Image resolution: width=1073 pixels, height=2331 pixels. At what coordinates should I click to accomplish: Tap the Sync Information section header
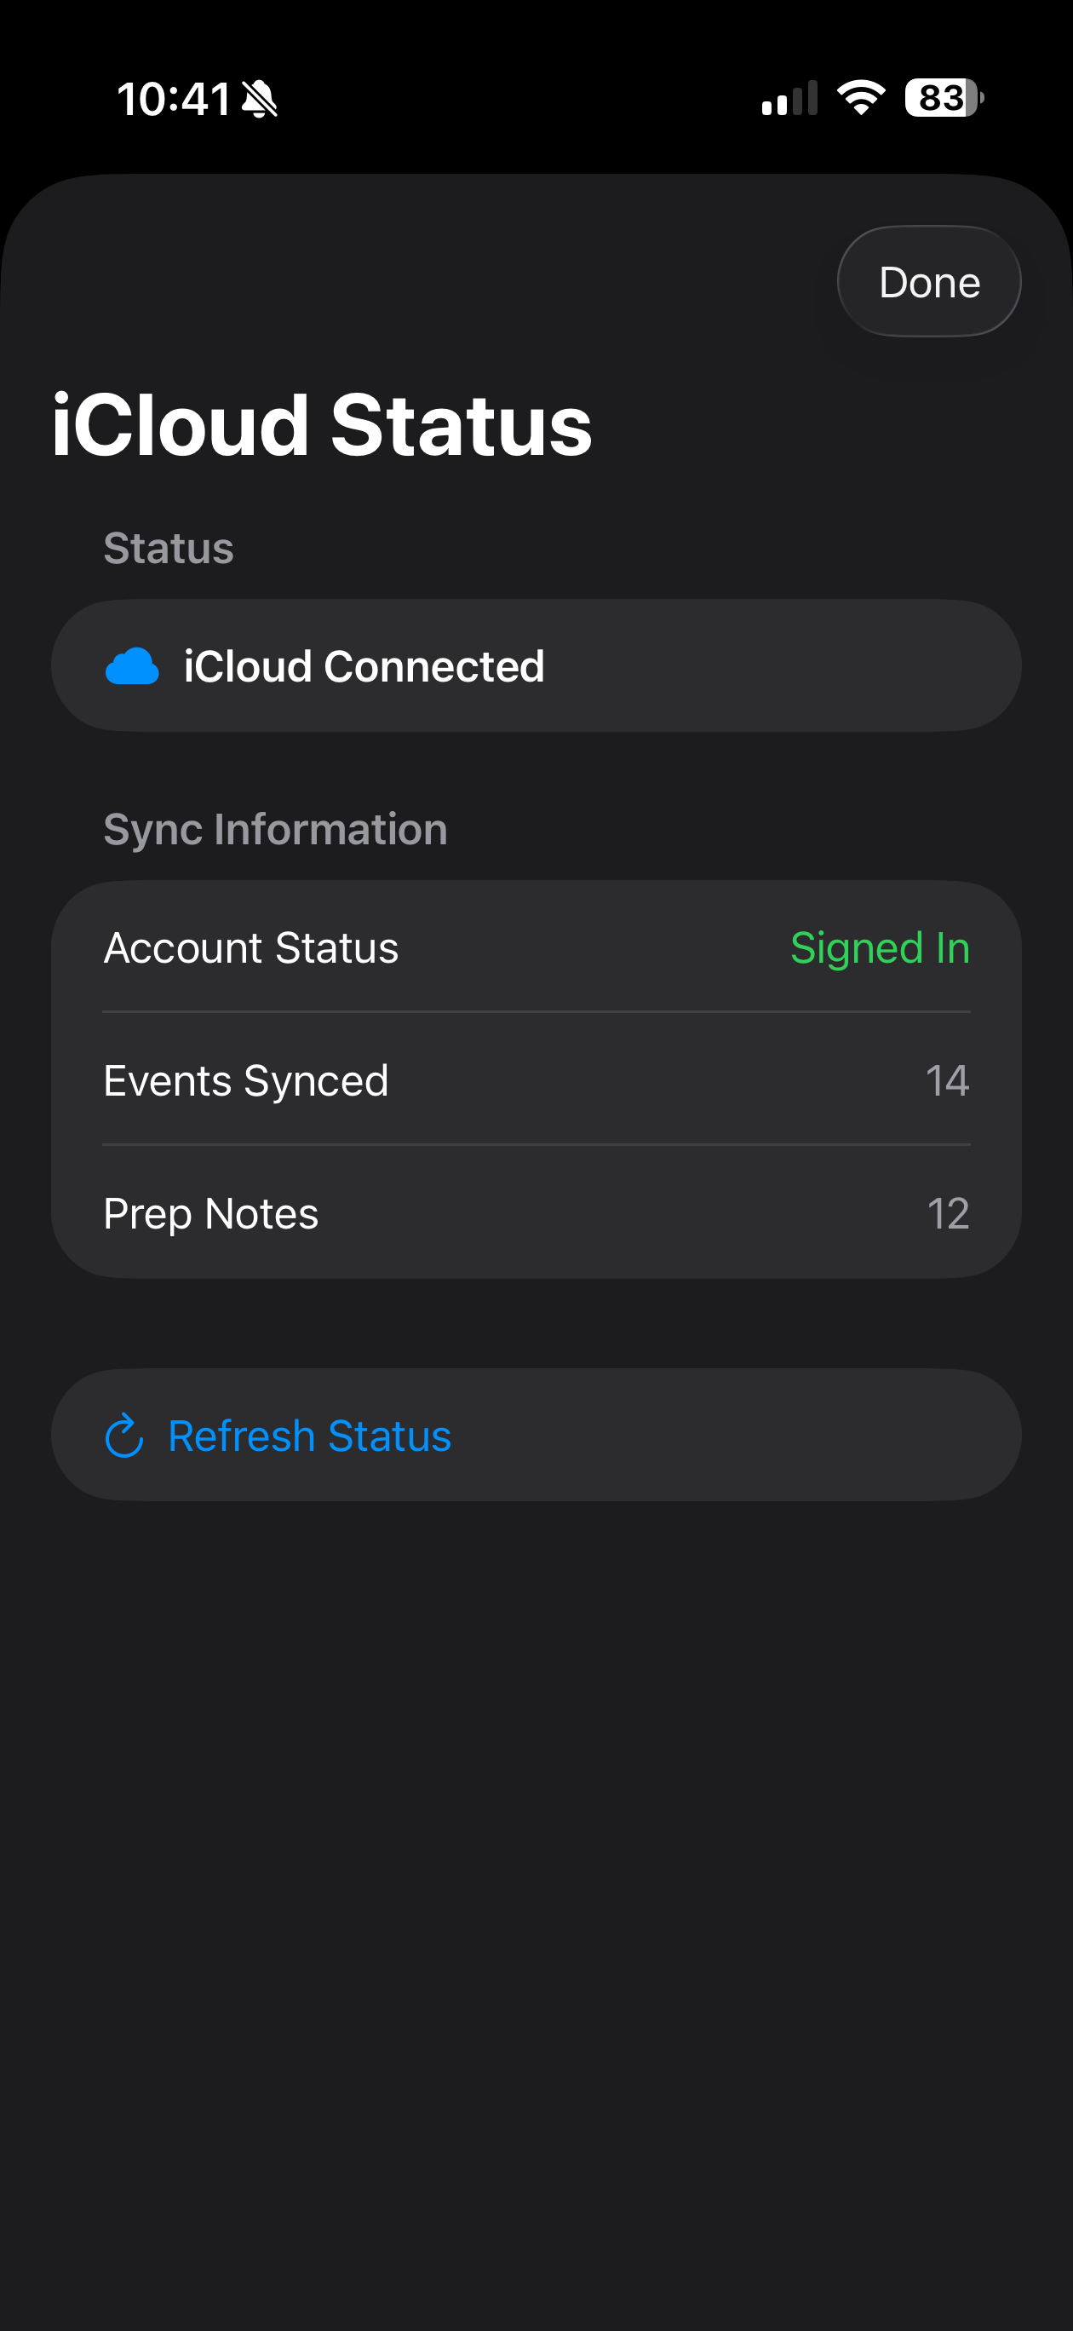click(x=275, y=830)
